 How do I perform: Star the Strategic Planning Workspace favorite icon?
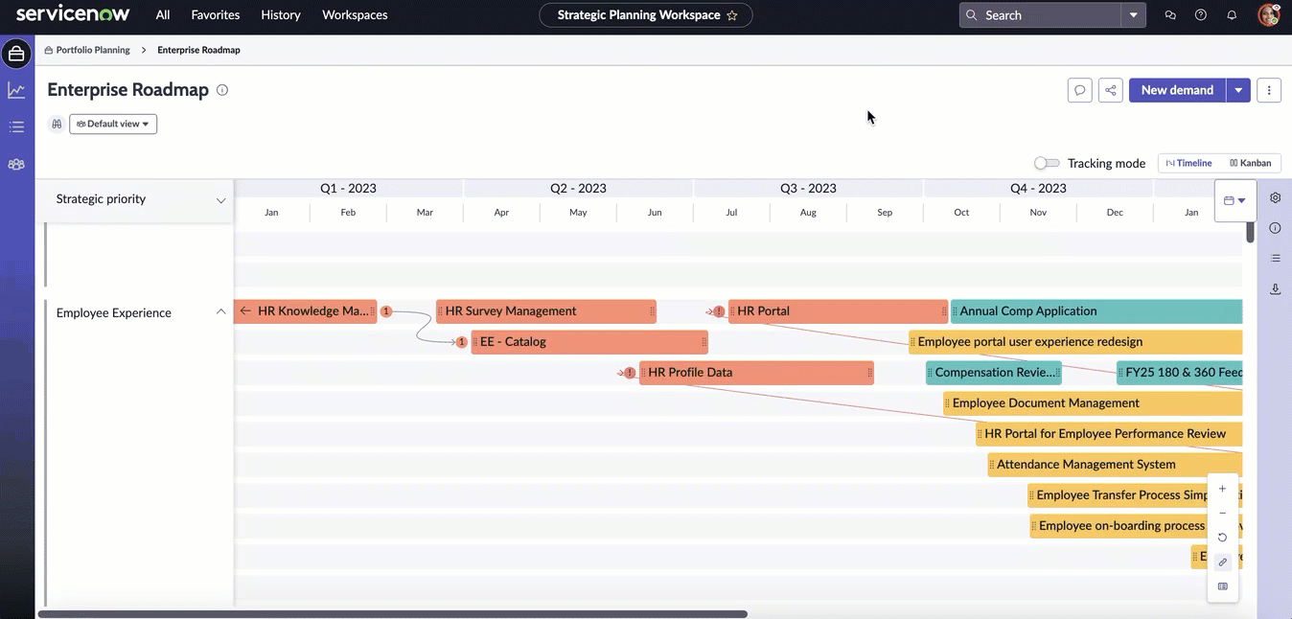pos(732,15)
